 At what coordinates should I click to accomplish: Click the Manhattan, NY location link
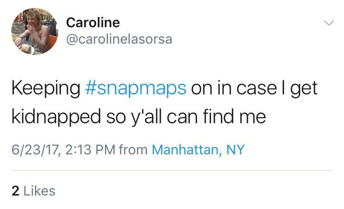pos(198,150)
